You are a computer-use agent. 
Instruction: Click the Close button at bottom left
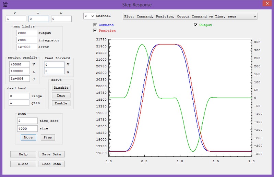23,164
